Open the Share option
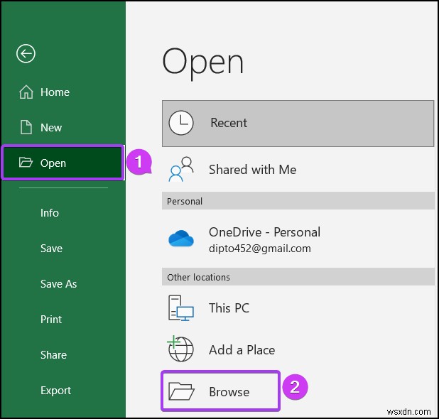The height and width of the screenshot is (419, 439). 63,355
